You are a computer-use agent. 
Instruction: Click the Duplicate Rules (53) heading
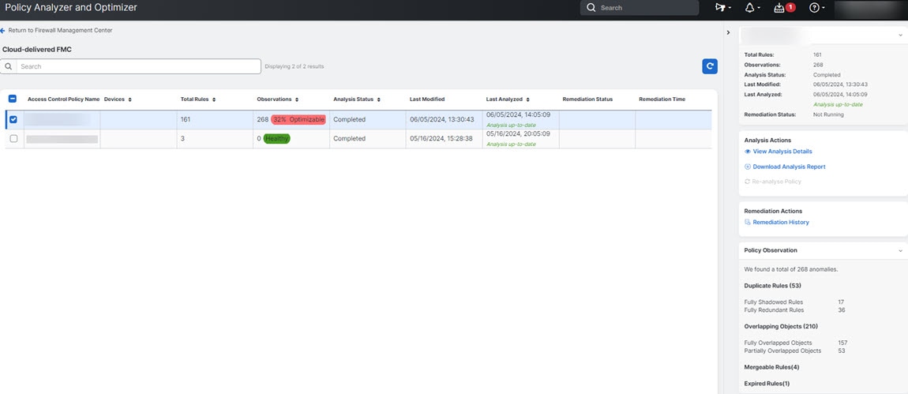point(772,286)
